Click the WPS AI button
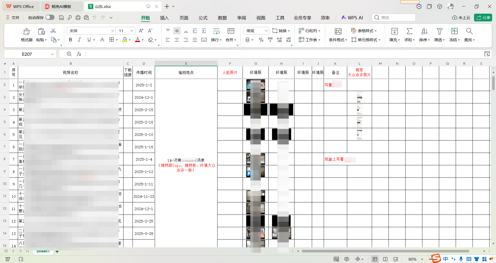Screen dimensions: 496x263 (352, 18)
